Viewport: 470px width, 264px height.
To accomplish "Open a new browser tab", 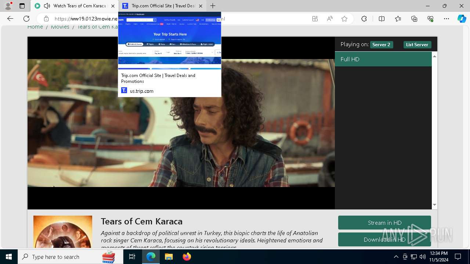I will [x=213, y=6].
